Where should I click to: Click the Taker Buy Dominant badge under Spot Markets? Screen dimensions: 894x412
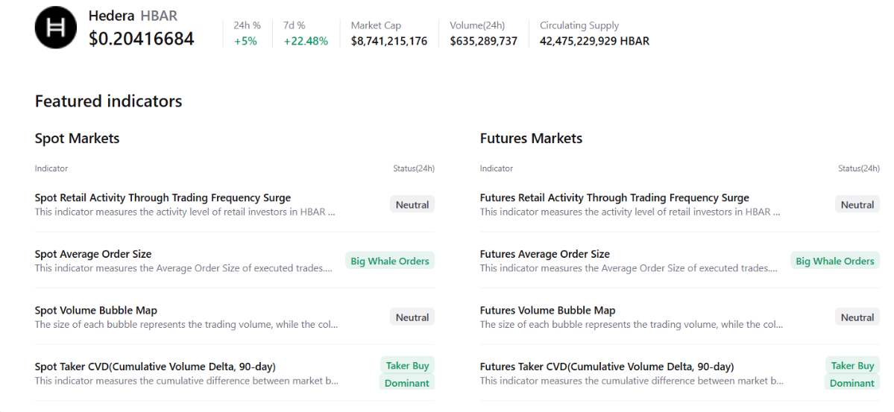pyautogui.click(x=407, y=374)
